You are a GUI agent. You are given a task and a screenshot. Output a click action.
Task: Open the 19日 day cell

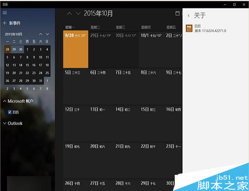[76, 161]
